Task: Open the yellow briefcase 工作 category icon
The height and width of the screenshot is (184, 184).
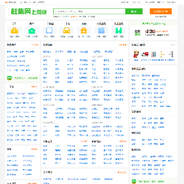Action: (x=14, y=31)
